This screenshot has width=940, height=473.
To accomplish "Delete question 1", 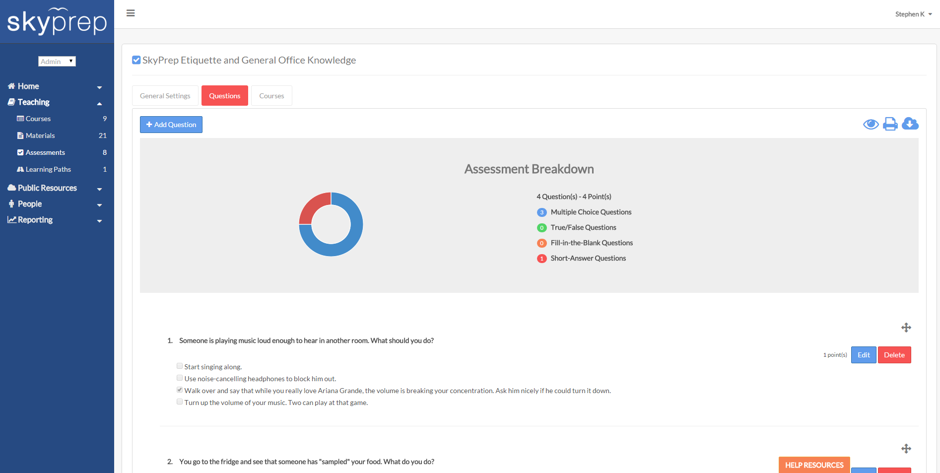I will [894, 355].
